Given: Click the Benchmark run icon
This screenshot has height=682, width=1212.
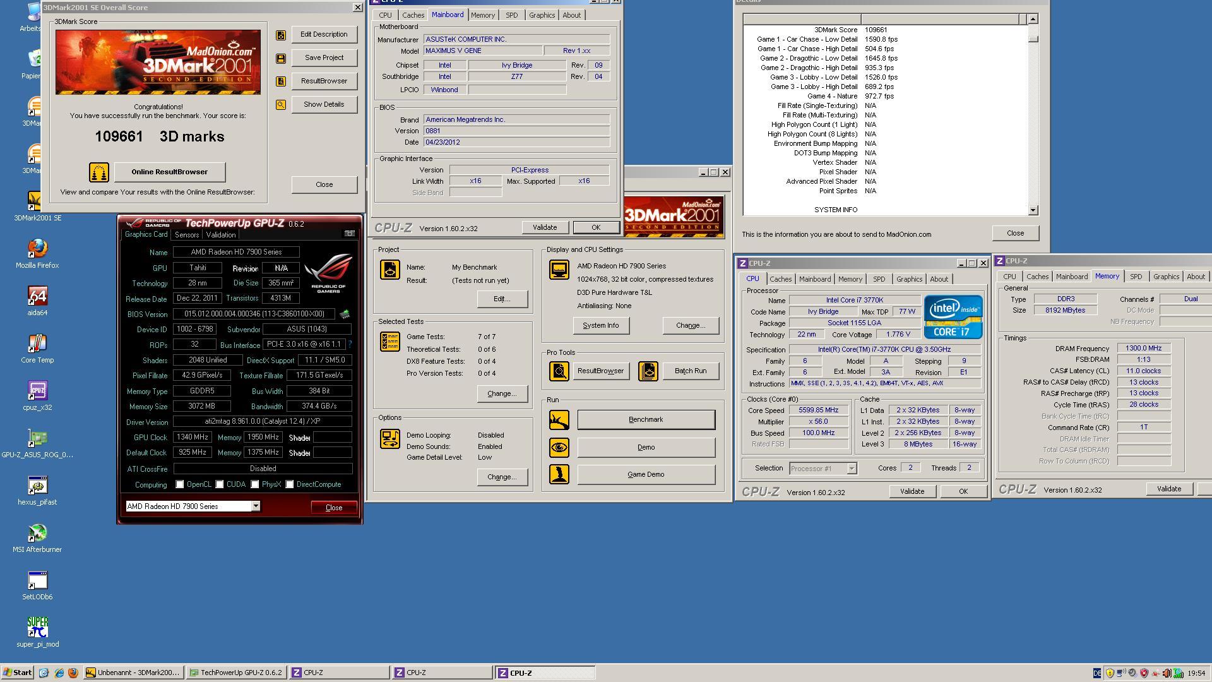Looking at the screenshot, I should [x=559, y=420].
